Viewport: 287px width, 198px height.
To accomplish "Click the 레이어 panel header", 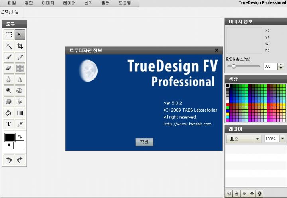I will (x=256, y=129).
